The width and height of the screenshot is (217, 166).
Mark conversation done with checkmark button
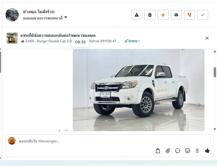click(203, 15)
